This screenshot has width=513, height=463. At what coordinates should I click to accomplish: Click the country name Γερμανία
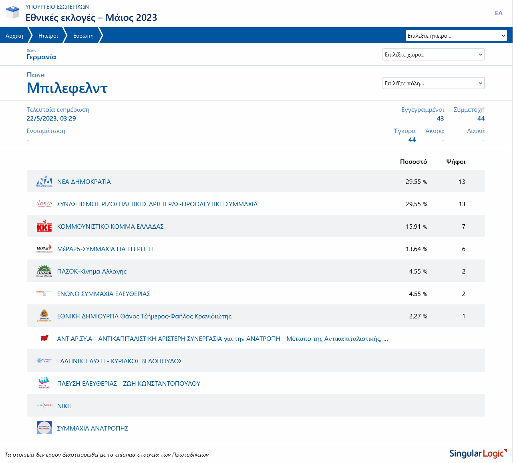point(42,57)
